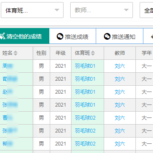Open 羽毛球01 link in the 周 row

pos(85,66)
